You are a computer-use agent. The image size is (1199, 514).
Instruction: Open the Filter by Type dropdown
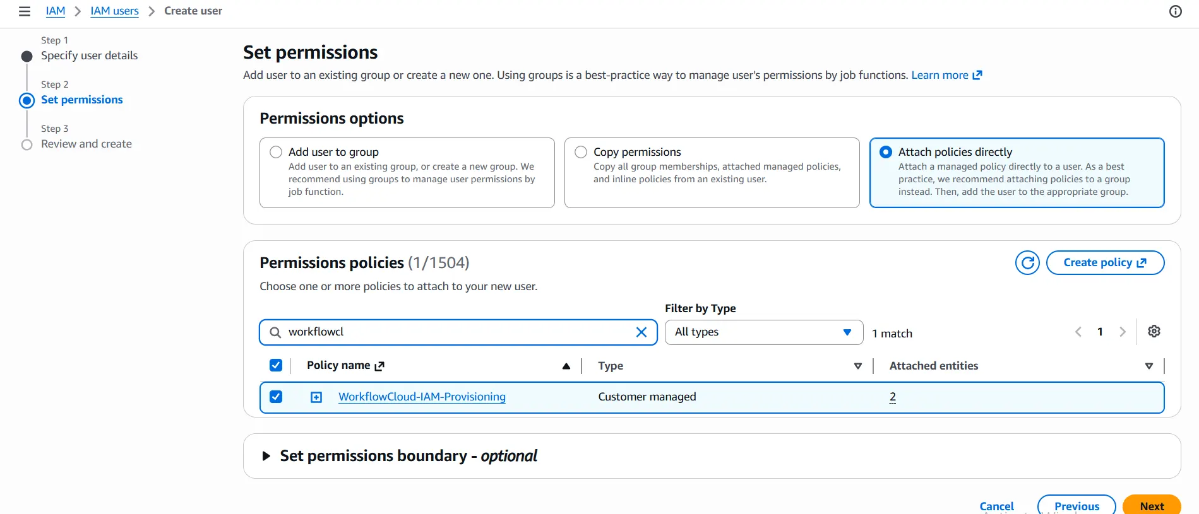764,332
